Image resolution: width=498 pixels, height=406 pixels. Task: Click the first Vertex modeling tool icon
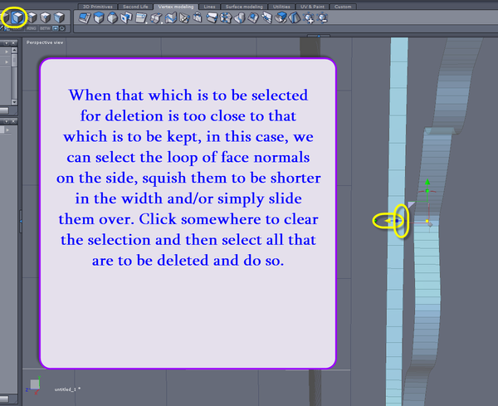coord(85,17)
